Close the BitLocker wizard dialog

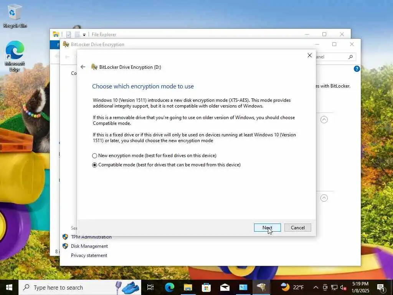pyautogui.click(x=310, y=55)
